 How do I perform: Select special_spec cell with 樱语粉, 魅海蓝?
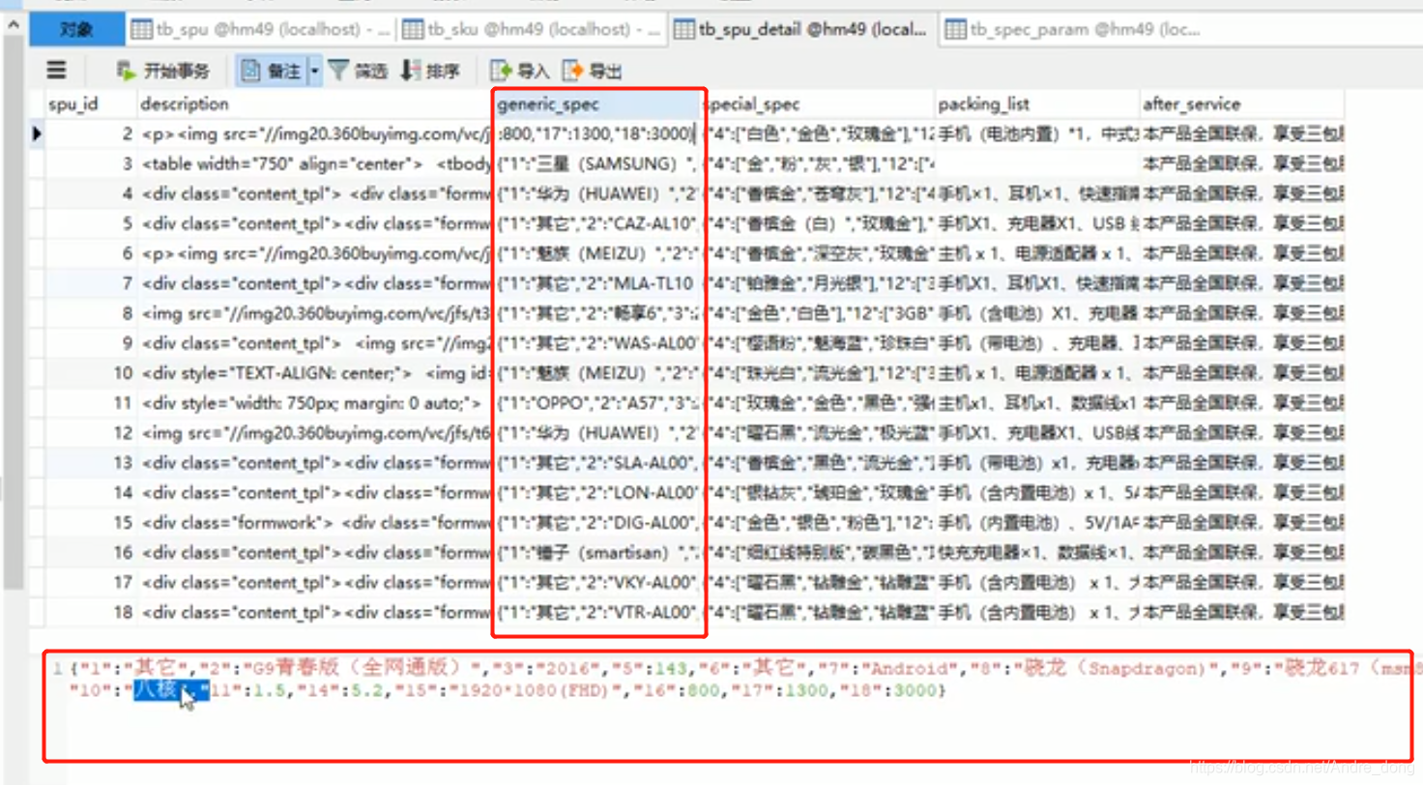click(x=818, y=343)
